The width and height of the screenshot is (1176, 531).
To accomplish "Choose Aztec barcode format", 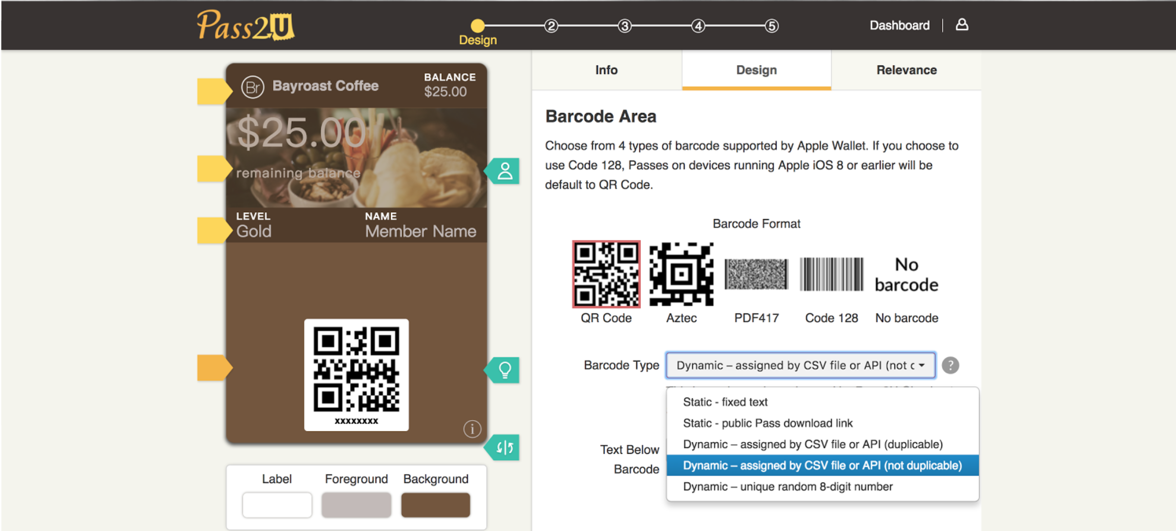I will 681,274.
